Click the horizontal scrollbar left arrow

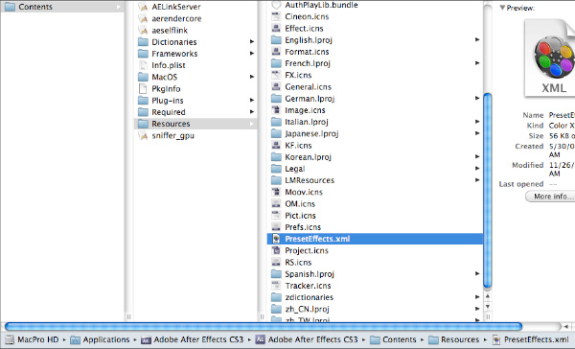pos(565,326)
